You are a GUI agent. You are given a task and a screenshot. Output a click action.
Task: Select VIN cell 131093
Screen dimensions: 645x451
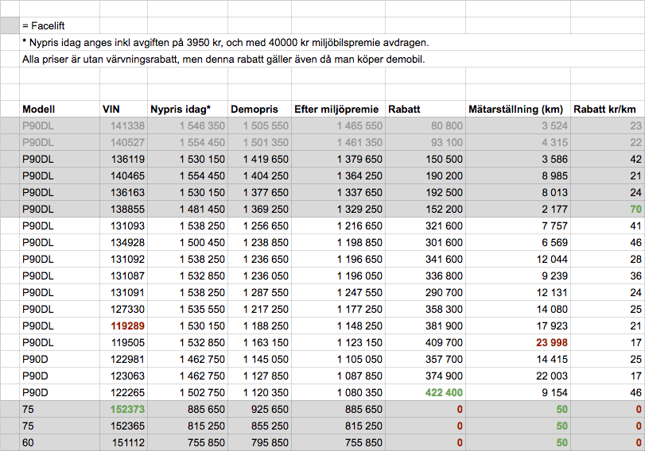(123, 226)
